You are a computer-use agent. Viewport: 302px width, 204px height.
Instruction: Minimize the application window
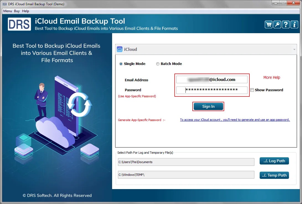tap(276, 3)
